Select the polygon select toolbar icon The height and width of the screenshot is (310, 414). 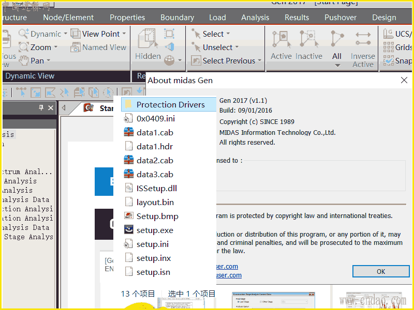coord(50,92)
